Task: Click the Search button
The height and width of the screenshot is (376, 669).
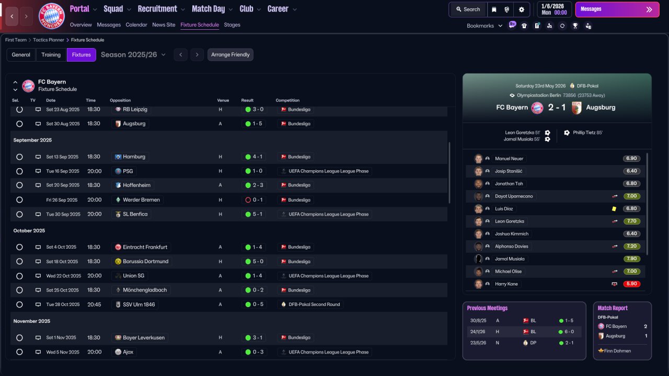Action: point(468,9)
